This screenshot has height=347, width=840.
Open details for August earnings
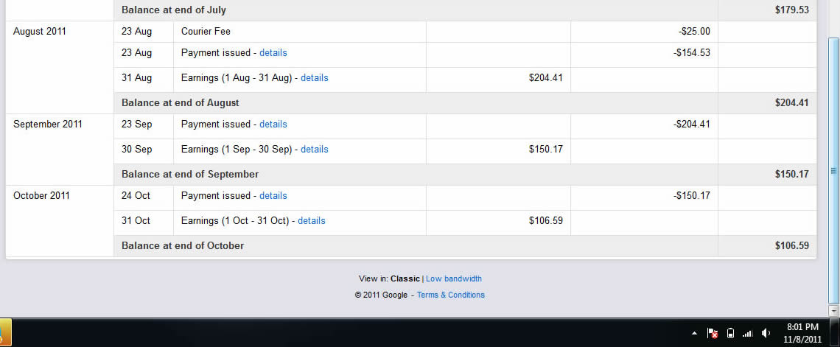tap(315, 77)
